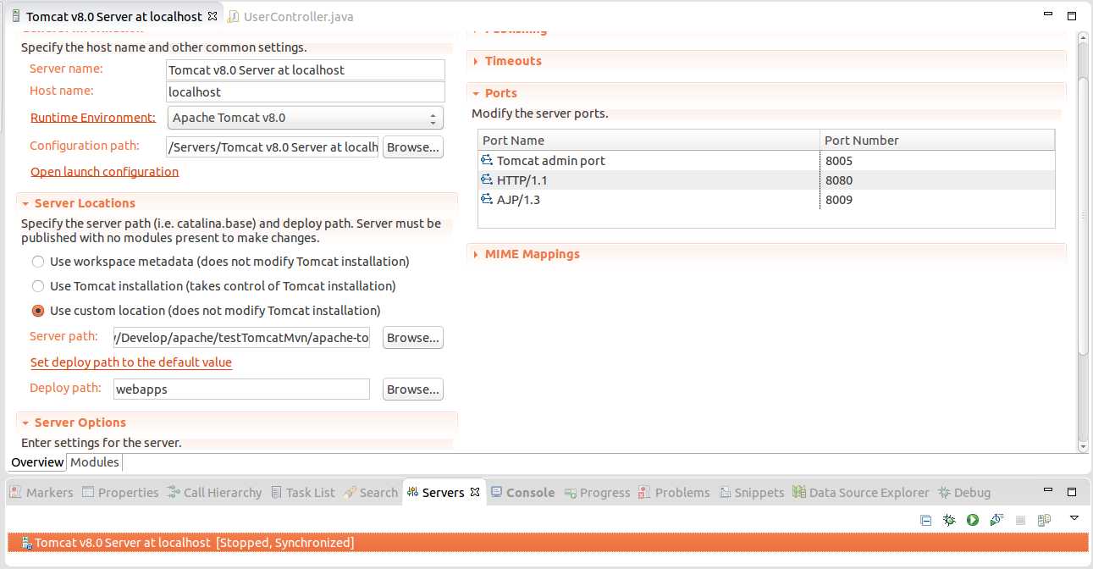Open the Servers view menu arrow

pyautogui.click(x=1074, y=517)
